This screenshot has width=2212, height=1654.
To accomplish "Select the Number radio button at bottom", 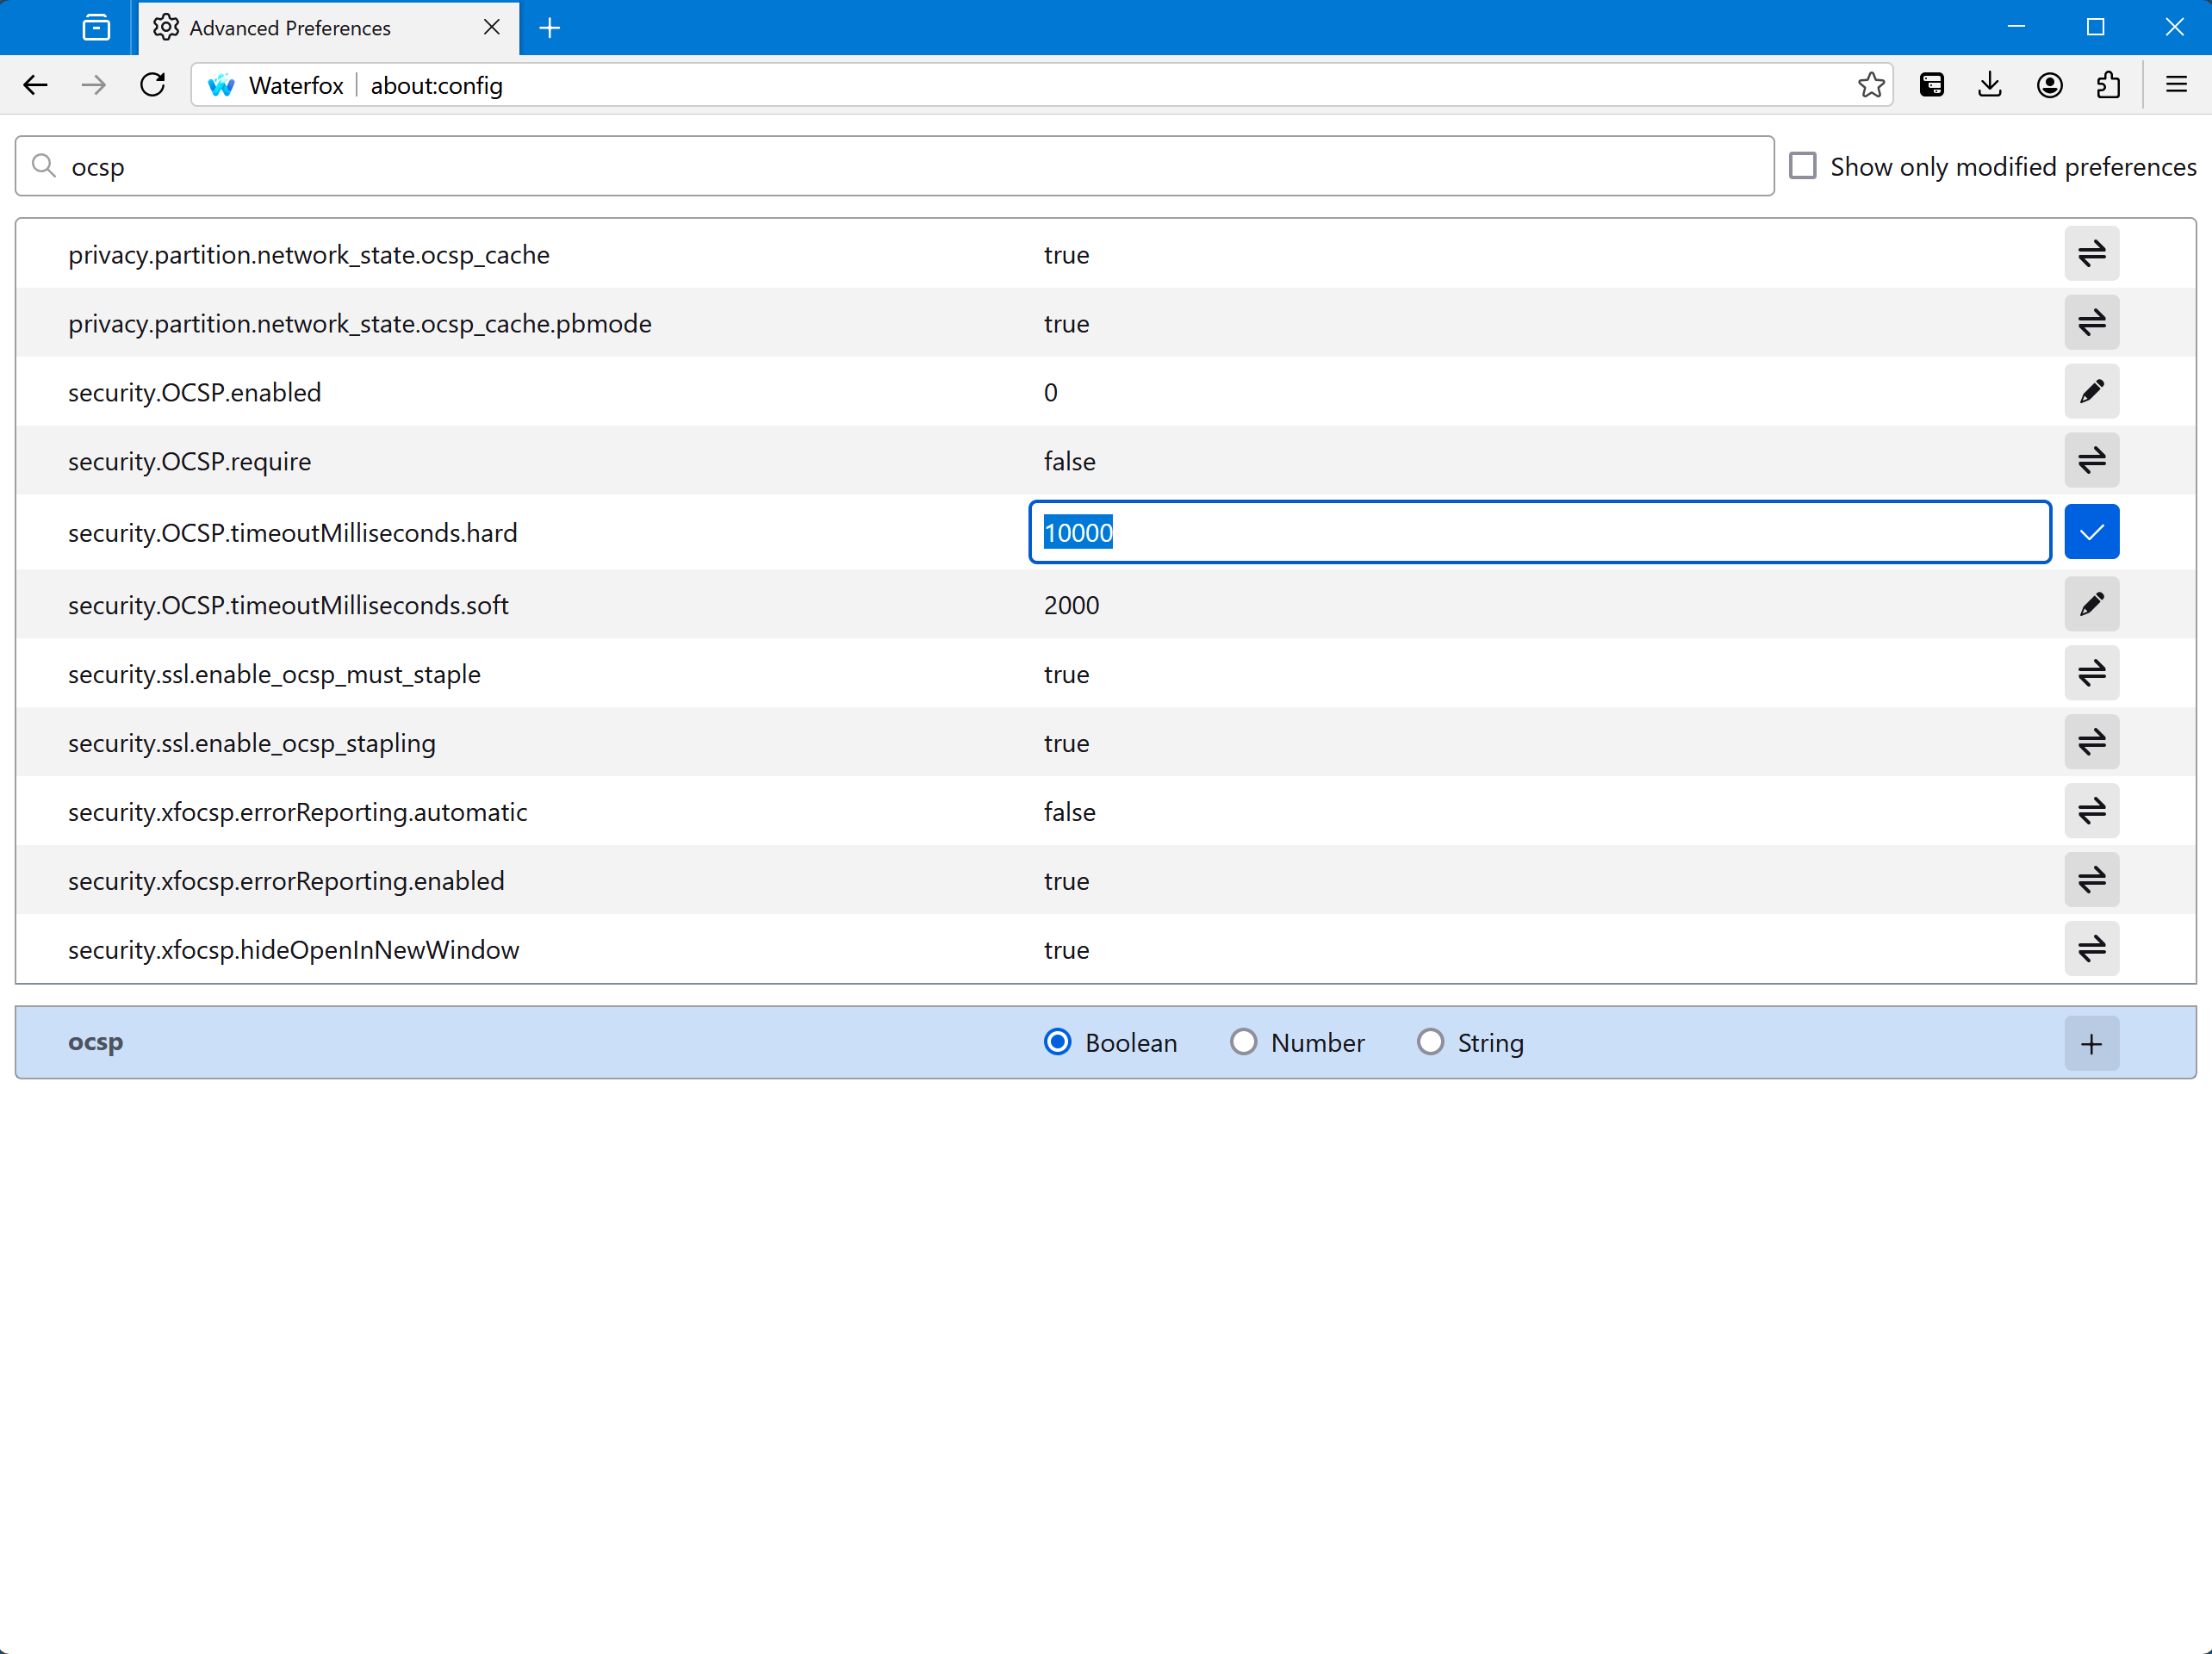I will point(1246,1041).
